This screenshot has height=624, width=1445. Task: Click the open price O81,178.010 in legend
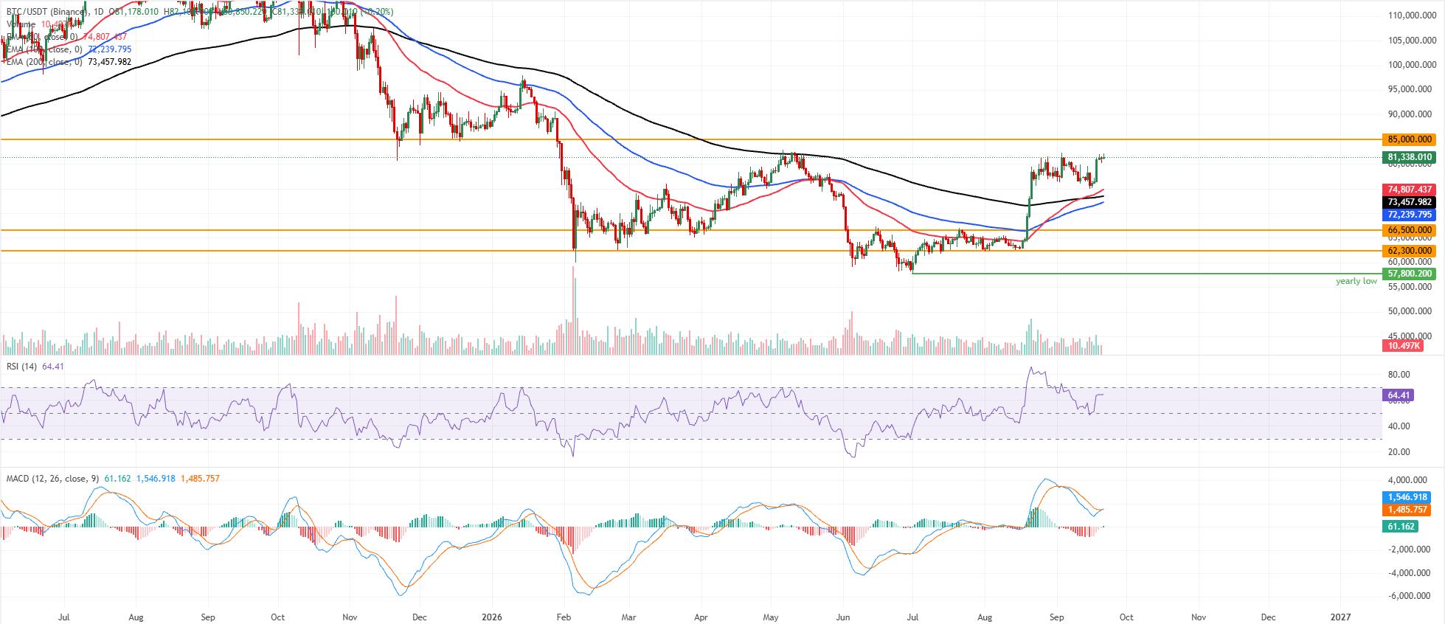pyautogui.click(x=134, y=12)
